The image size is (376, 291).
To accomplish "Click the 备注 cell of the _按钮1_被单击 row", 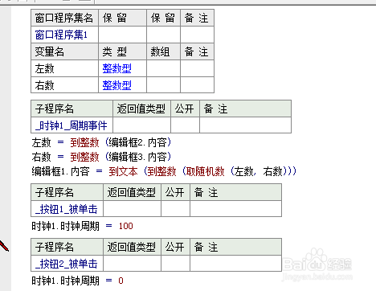I will point(235,209).
